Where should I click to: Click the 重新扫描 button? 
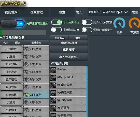(69, 49)
